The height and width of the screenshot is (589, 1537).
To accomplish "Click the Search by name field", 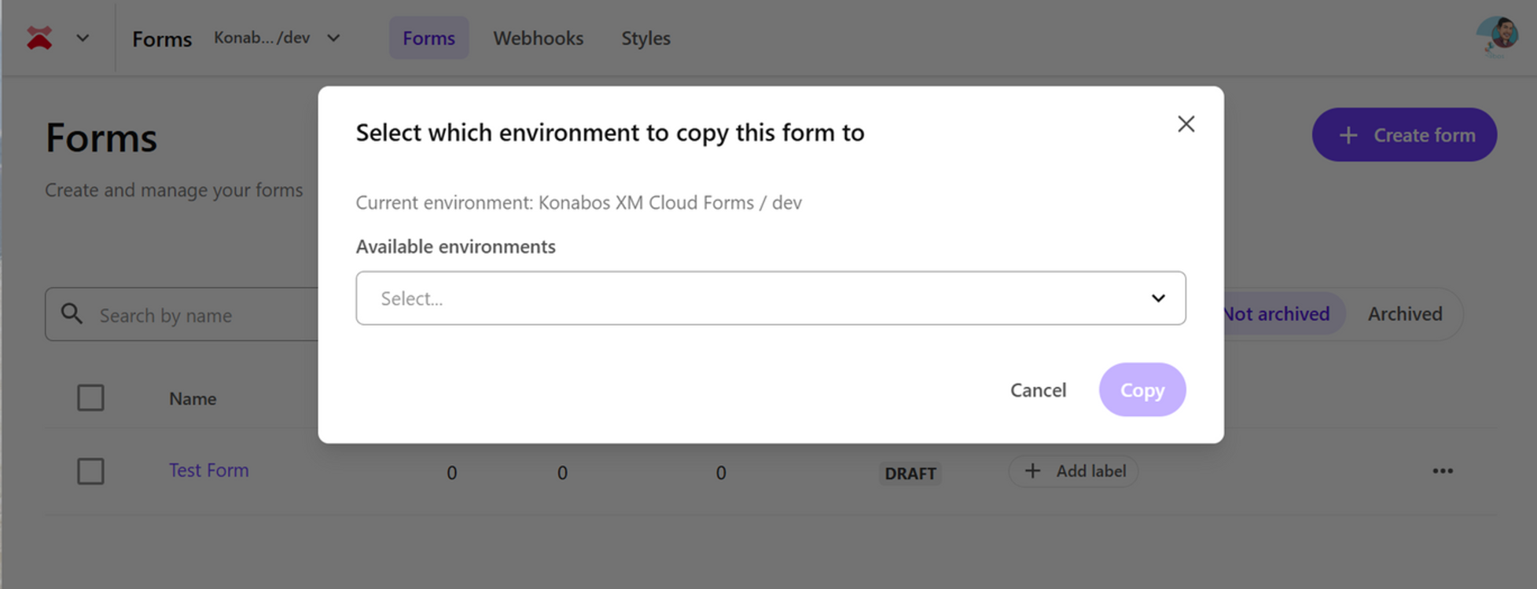I will pyautogui.click(x=204, y=316).
